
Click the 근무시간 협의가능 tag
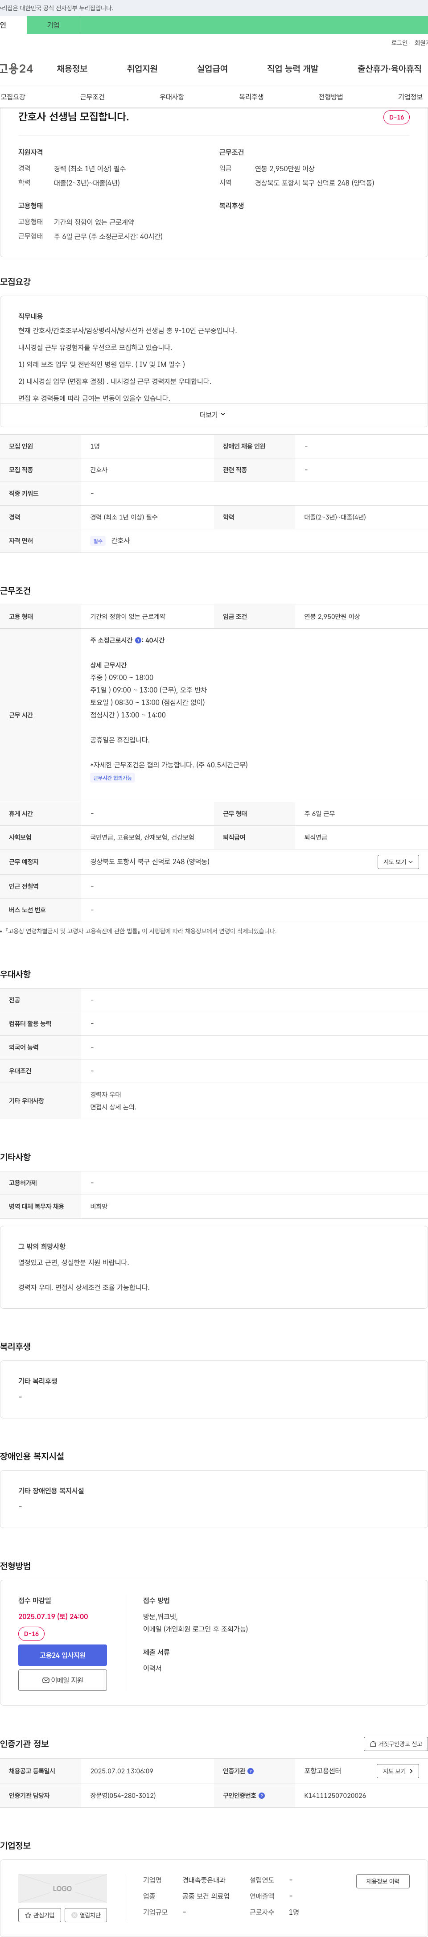(x=113, y=778)
